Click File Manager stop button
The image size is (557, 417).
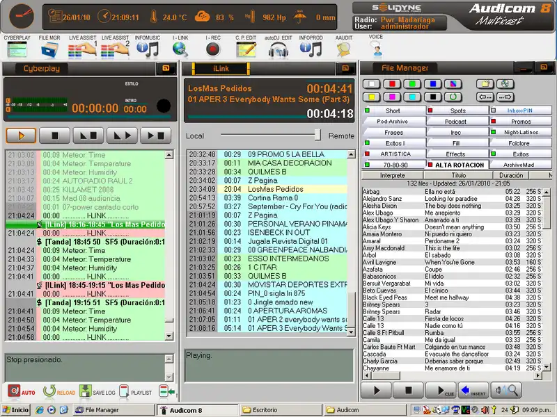click(x=409, y=391)
